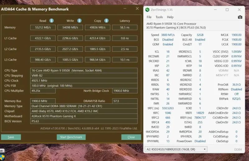Minimize the AIDA64 benchmark window

[125, 9]
